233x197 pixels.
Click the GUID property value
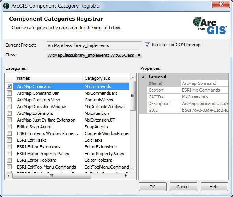[205, 110]
